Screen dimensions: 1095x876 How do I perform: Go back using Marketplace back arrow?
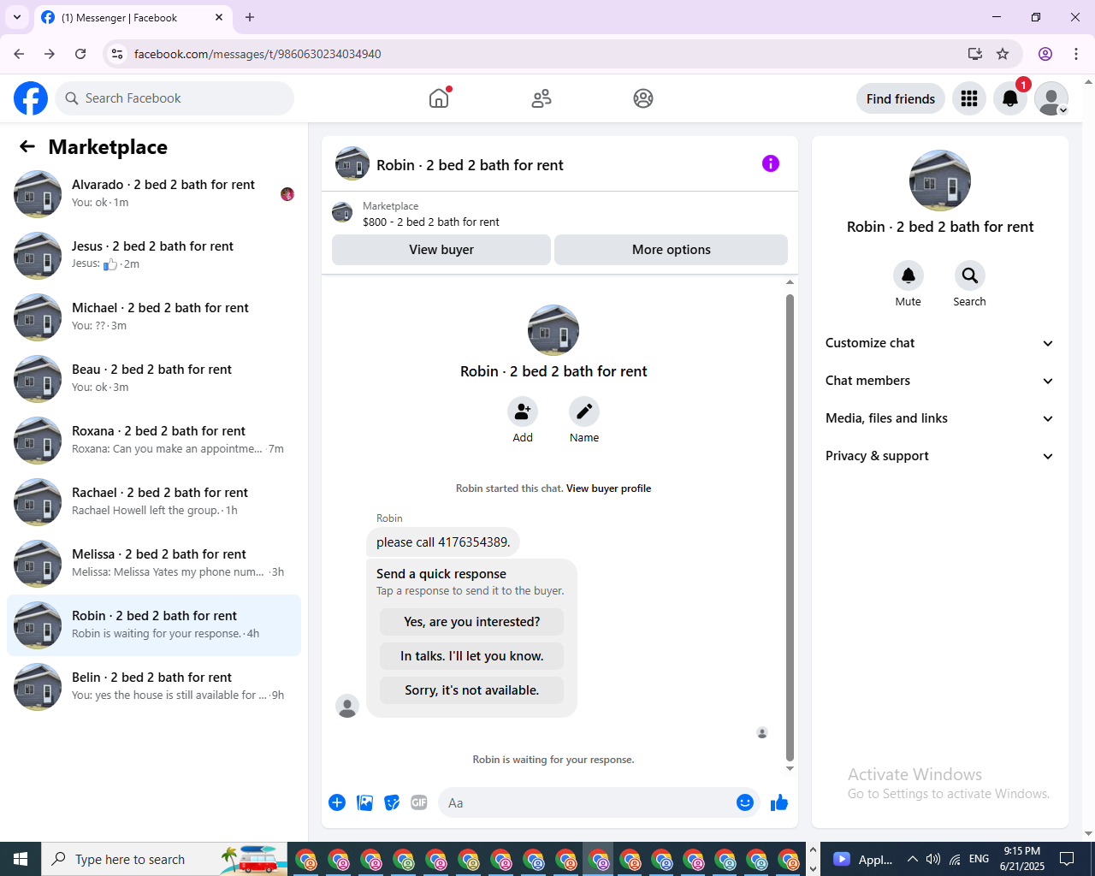pos(27,146)
